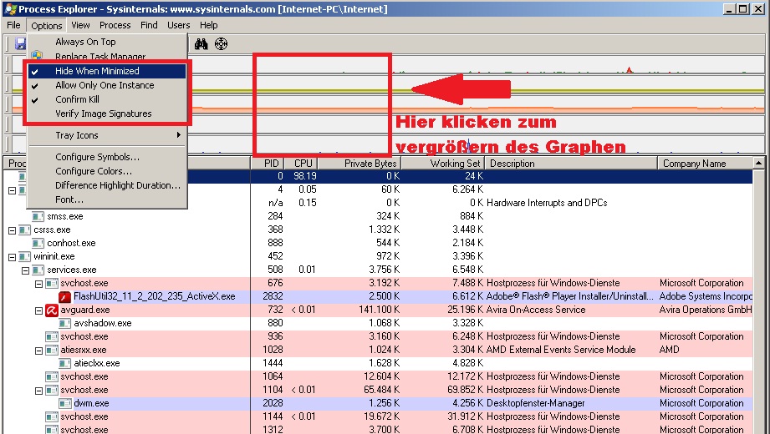Viewport: 770px width, 434px height.
Task: Open the File menu
Action: (x=13, y=25)
